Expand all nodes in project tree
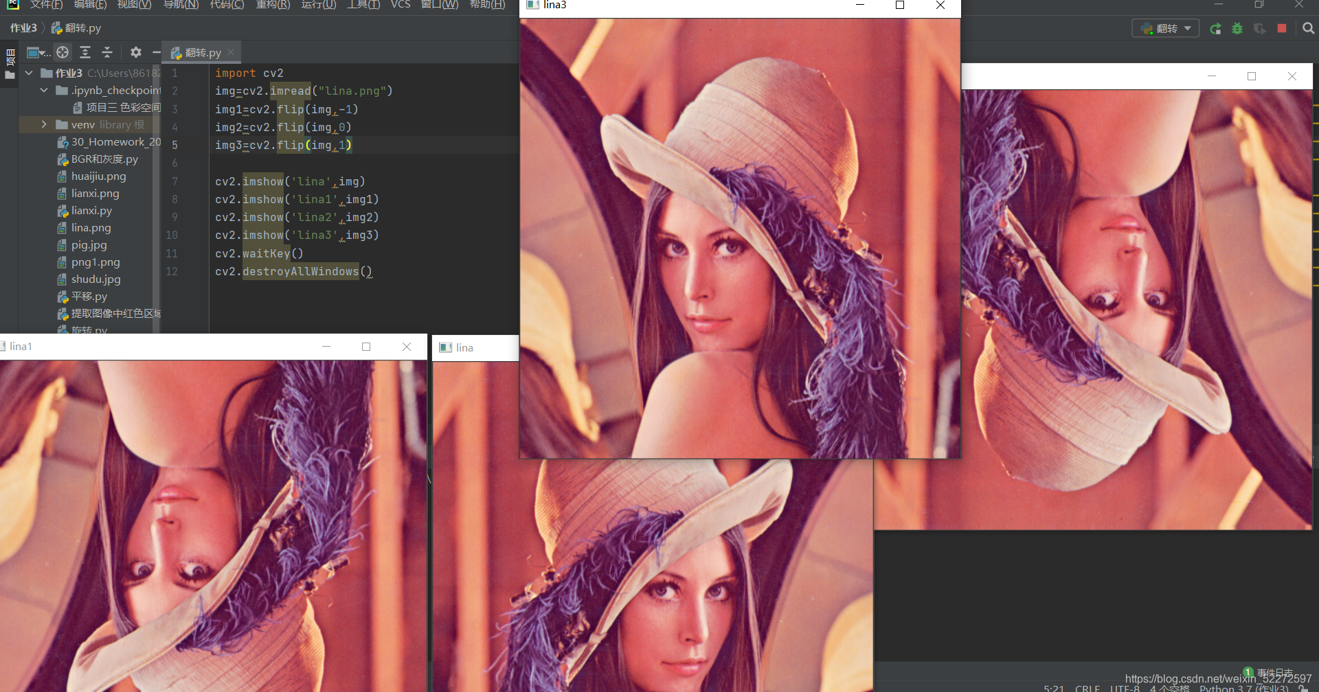Viewport: 1319px width, 692px height. point(85,52)
